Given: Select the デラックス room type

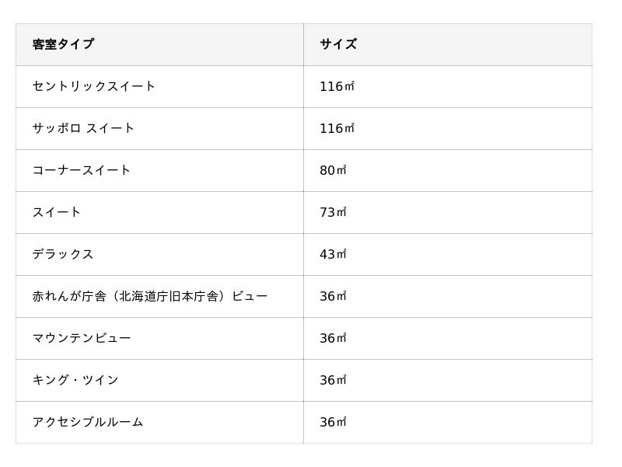Looking at the screenshot, I should click(63, 255).
